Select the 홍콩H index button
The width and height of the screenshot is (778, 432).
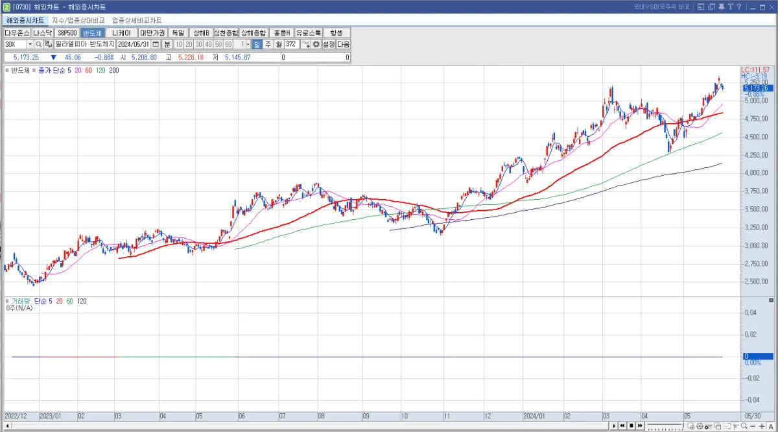click(x=281, y=32)
